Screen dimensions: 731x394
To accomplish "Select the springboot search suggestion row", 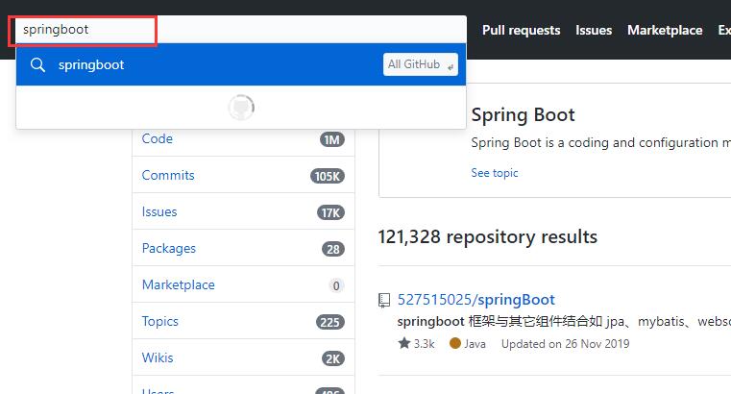I will click(x=241, y=64).
